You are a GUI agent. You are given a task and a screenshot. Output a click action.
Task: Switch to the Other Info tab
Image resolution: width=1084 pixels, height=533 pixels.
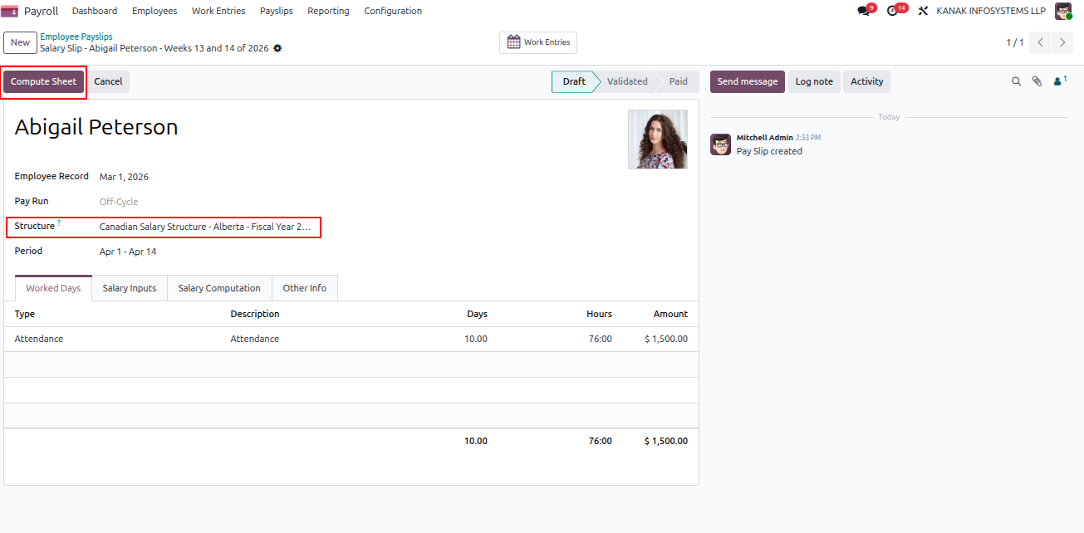pos(305,288)
